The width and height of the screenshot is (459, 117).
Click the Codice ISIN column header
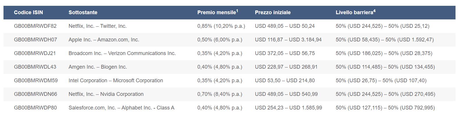28,12
